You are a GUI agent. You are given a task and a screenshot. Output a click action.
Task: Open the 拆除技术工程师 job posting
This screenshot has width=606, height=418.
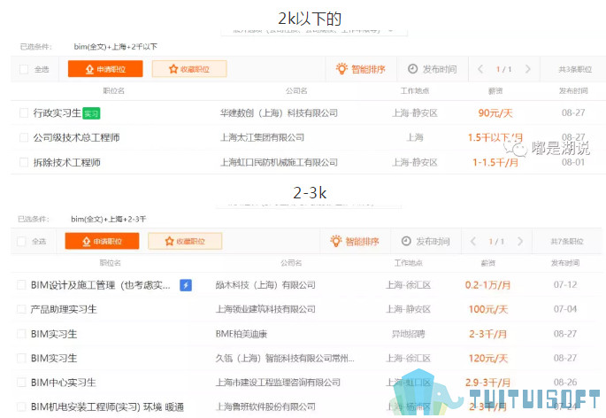pyautogui.click(x=67, y=162)
